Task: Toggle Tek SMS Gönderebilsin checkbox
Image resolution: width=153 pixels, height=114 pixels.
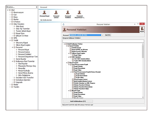Action: coord(73,59)
